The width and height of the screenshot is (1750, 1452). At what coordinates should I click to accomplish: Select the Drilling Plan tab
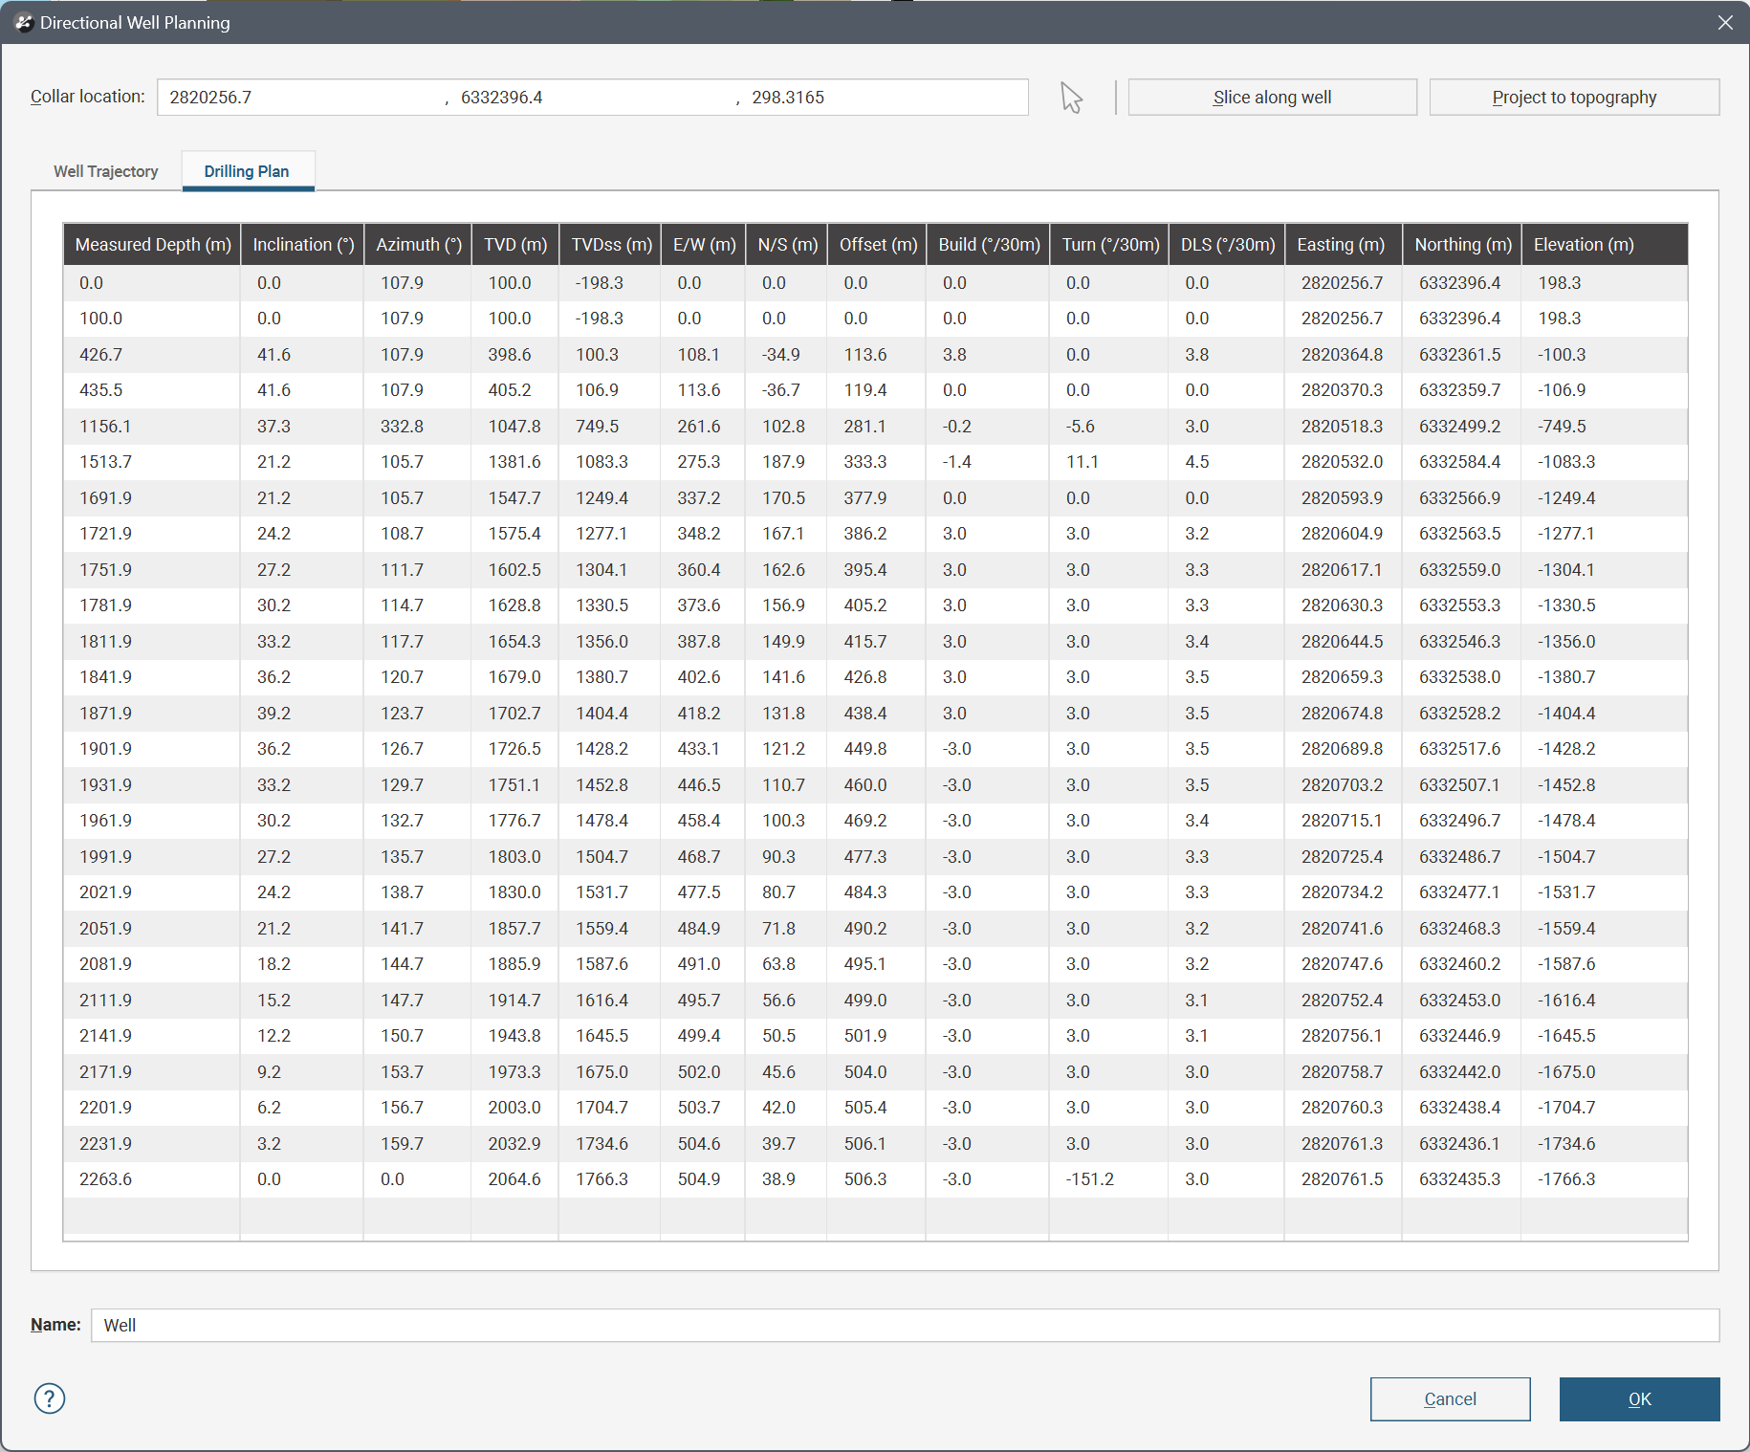click(x=247, y=171)
